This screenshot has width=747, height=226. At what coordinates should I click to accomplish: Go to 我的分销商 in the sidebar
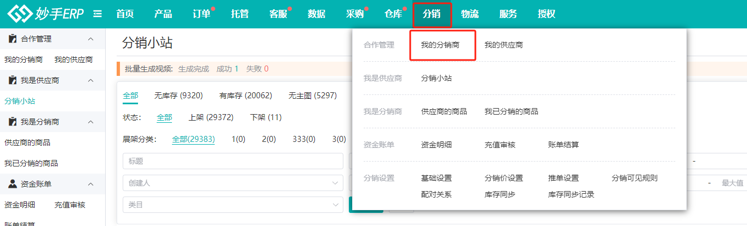[x=24, y=60]
